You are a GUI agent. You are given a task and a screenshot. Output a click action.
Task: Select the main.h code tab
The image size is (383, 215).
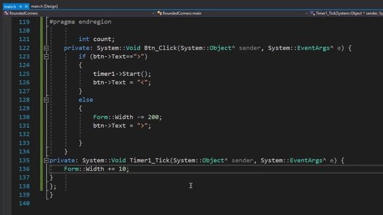coord(10,7)
